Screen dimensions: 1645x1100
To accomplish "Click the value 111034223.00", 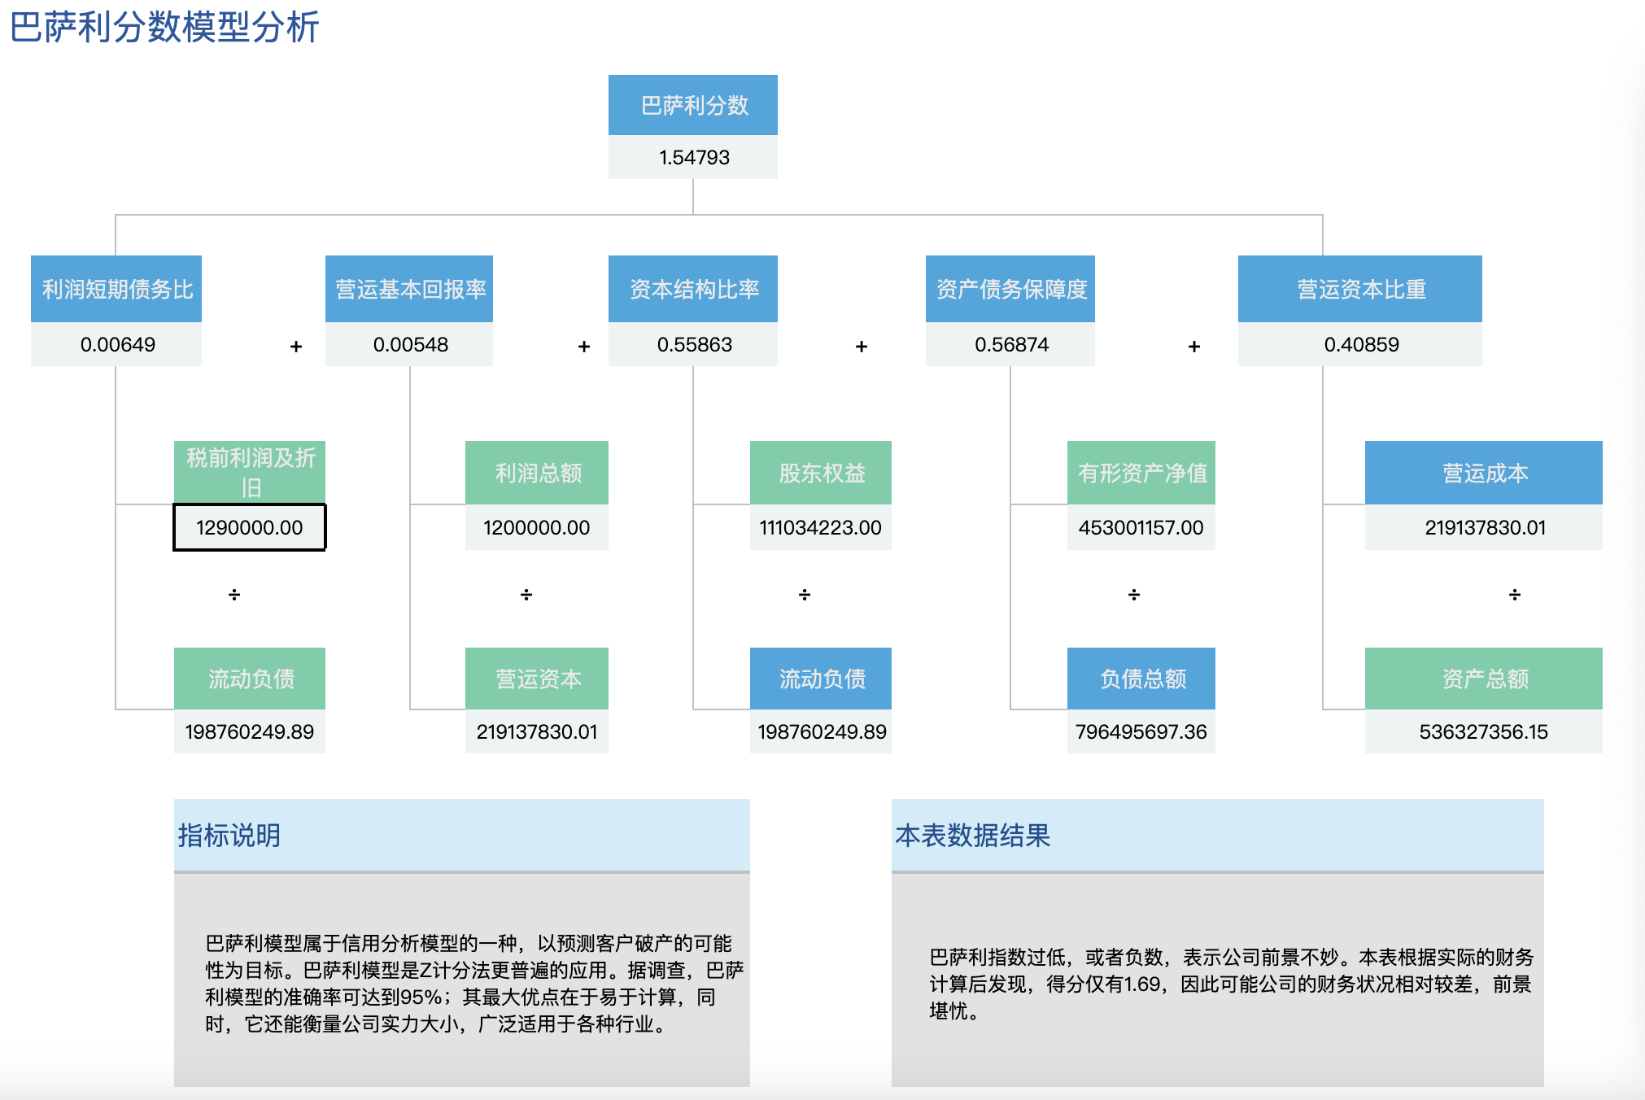I will (x=821, y=527).
